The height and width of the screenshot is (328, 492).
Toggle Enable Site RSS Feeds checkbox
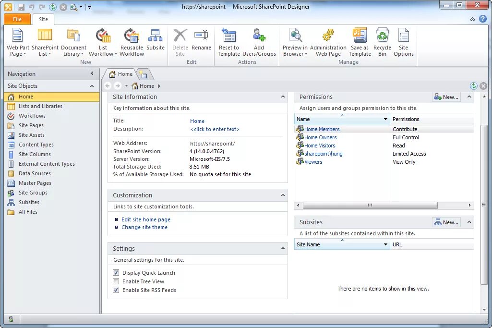(116, 290)
